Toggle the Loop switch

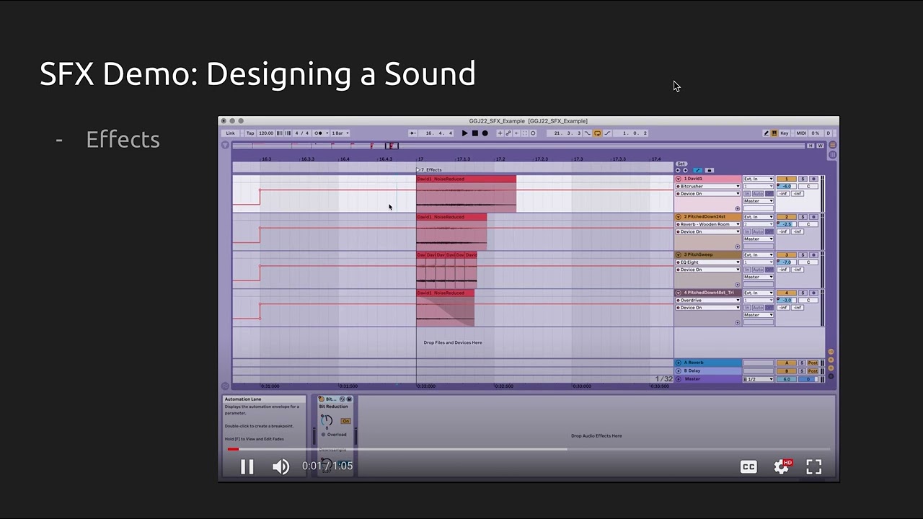[597, 133]
